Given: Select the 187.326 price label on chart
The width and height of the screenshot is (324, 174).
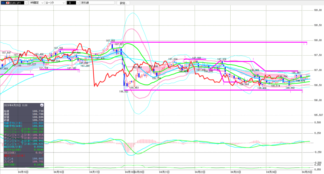Looking at the screenshot, I should [x=221, y=59].
